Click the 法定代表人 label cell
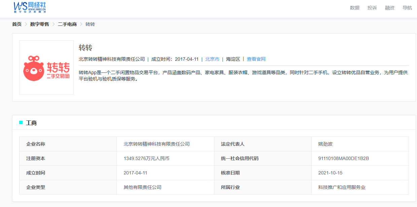Screen dimensions: 417x207 (x=263, y=144)
